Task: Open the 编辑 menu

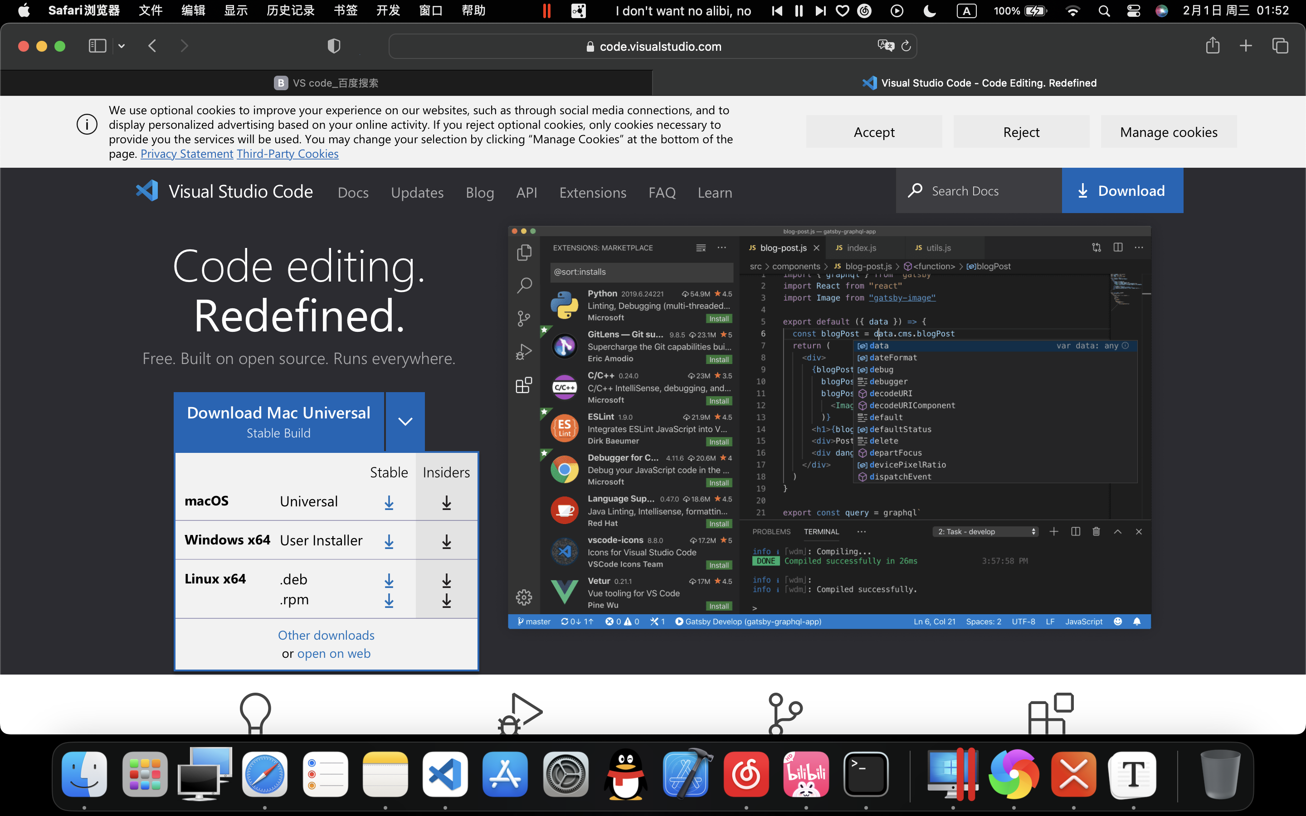Action: (193, 11)
